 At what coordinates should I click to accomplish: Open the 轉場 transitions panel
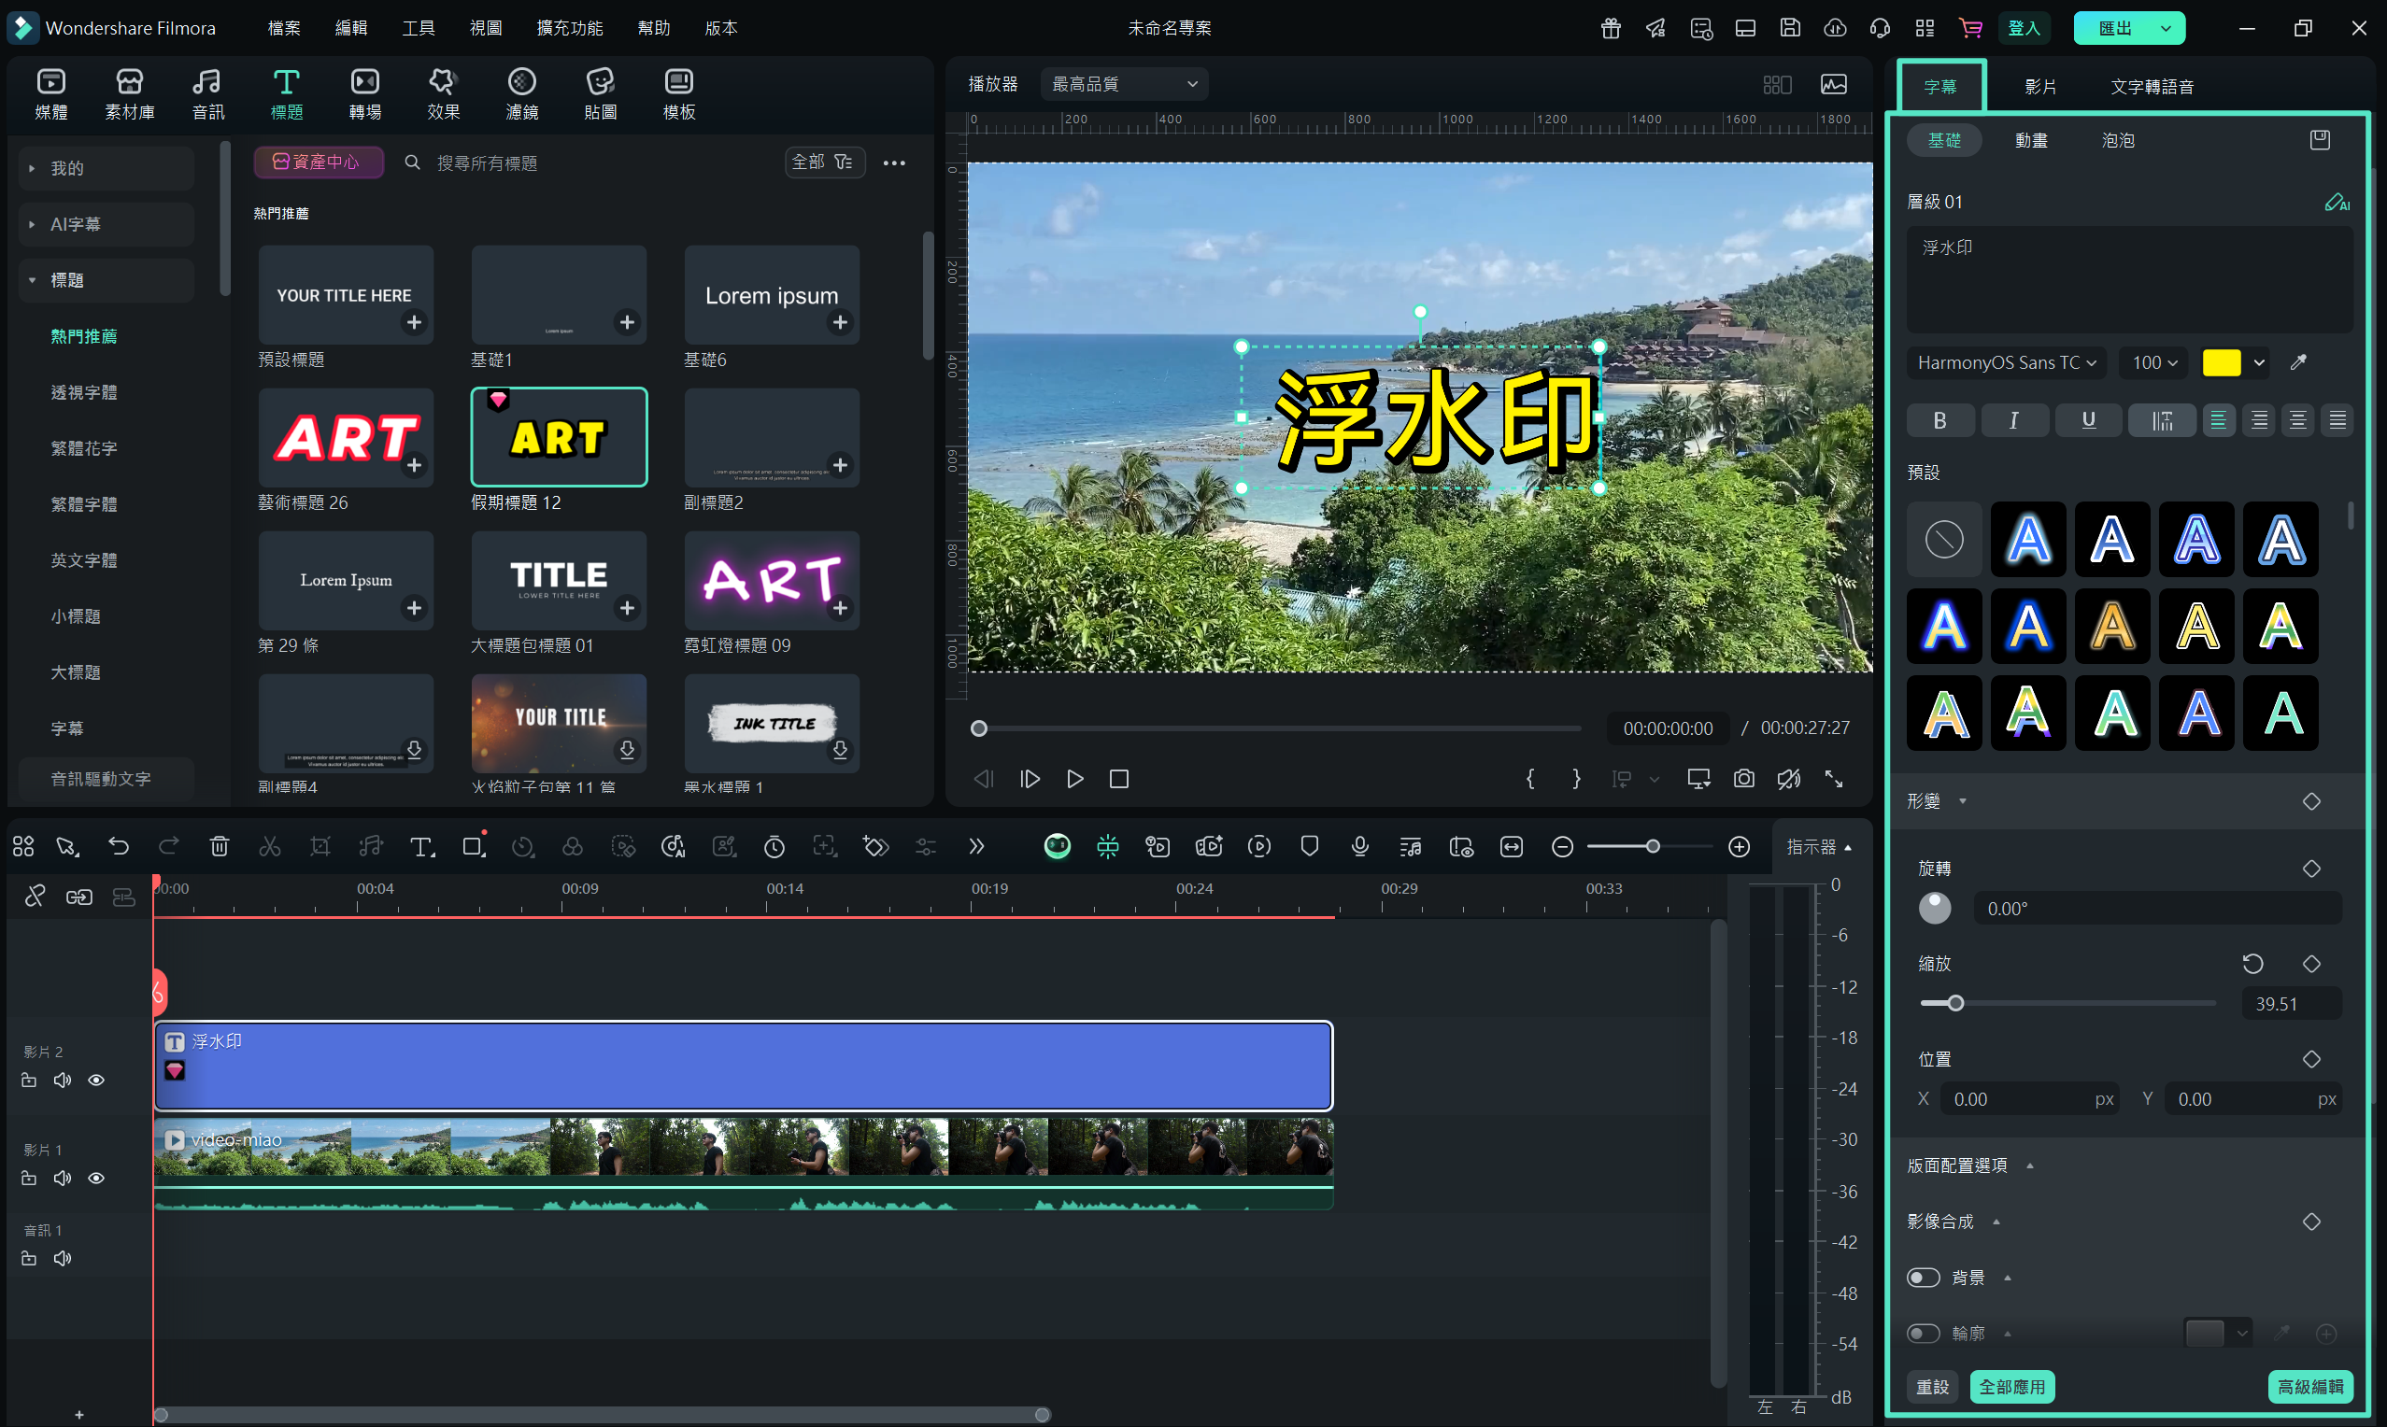coord(364,92)
